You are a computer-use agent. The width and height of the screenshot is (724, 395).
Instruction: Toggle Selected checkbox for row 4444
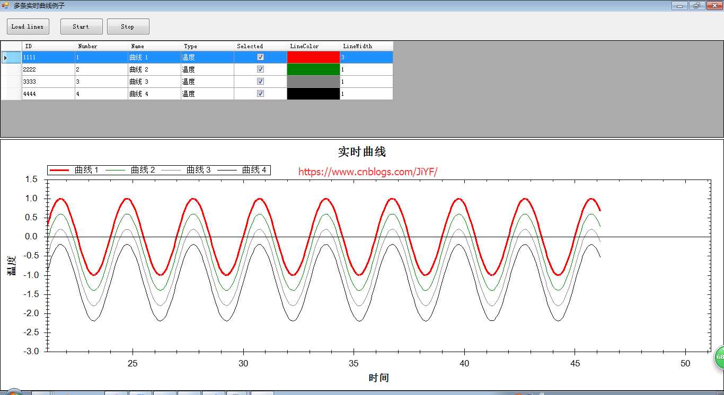(260, 93)
